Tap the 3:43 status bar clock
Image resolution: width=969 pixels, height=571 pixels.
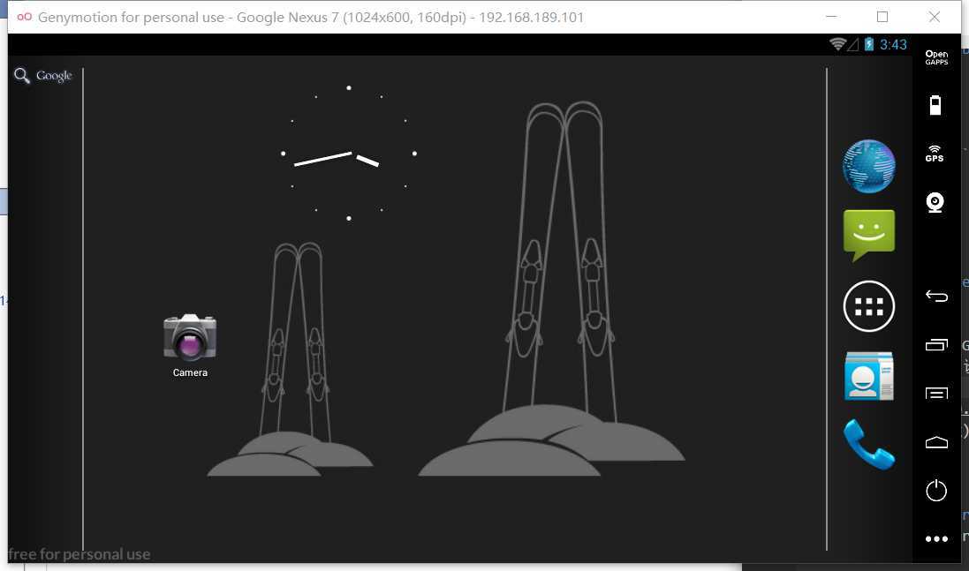click(x=893, y=44)
